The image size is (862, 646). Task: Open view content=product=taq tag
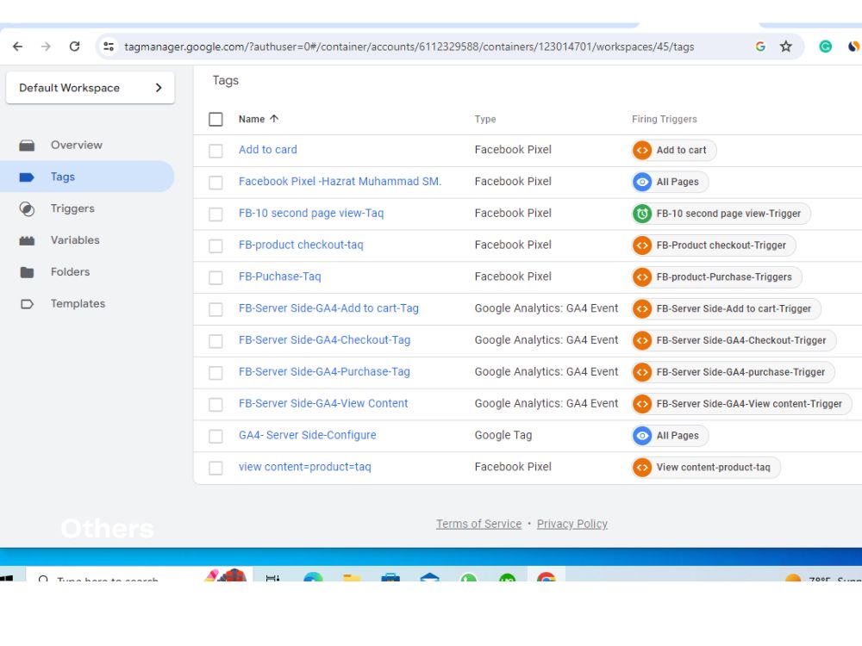304,467
